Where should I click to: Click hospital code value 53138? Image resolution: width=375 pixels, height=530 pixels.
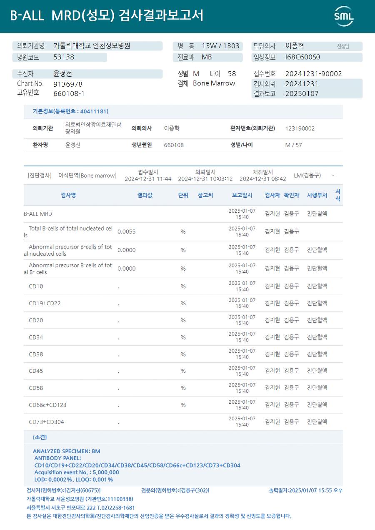pos(64,57)
